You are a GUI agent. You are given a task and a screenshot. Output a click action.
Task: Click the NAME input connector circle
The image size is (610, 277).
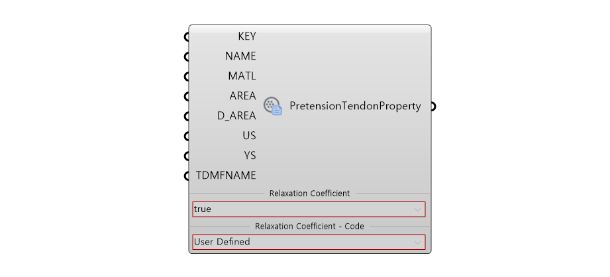187,57
